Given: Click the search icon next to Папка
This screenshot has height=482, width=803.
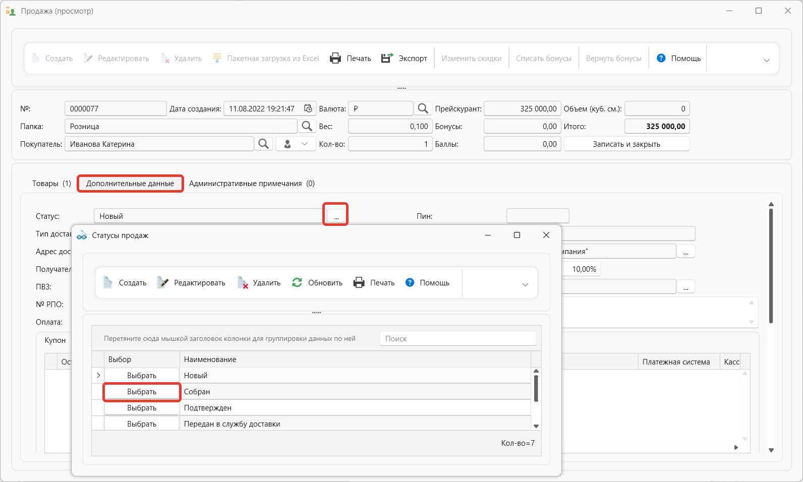Looking at the screenshot, I should [307, 126].
